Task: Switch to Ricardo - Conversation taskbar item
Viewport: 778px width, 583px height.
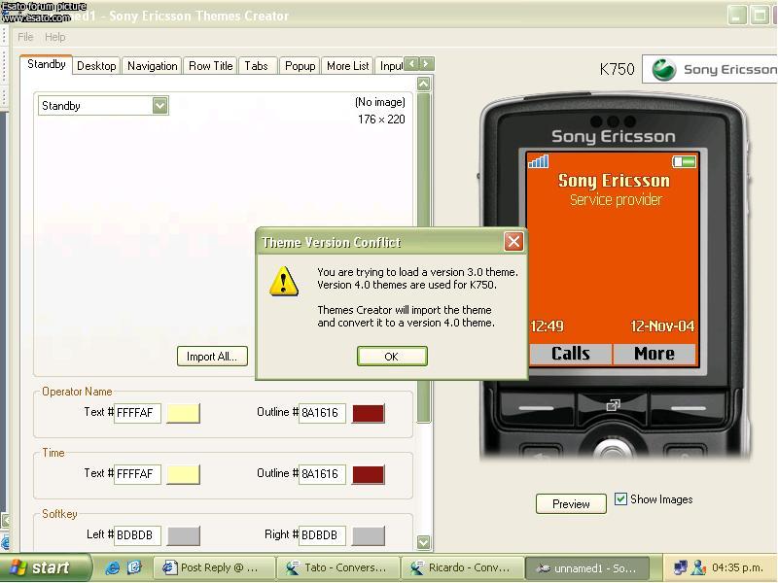Action: coord(463,567)
